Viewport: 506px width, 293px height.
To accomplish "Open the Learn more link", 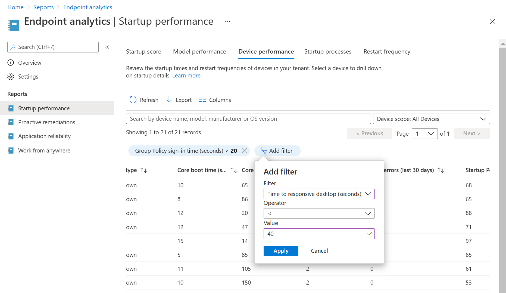I will [187, 75].
